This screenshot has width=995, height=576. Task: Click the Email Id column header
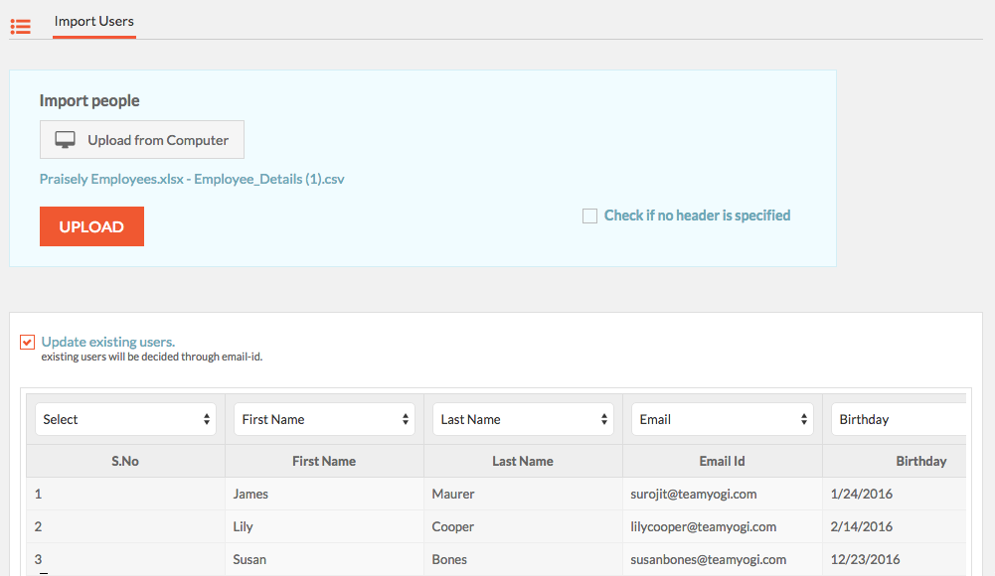pos(722,461)
